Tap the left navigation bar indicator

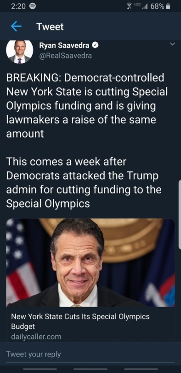tap(40, 369)
